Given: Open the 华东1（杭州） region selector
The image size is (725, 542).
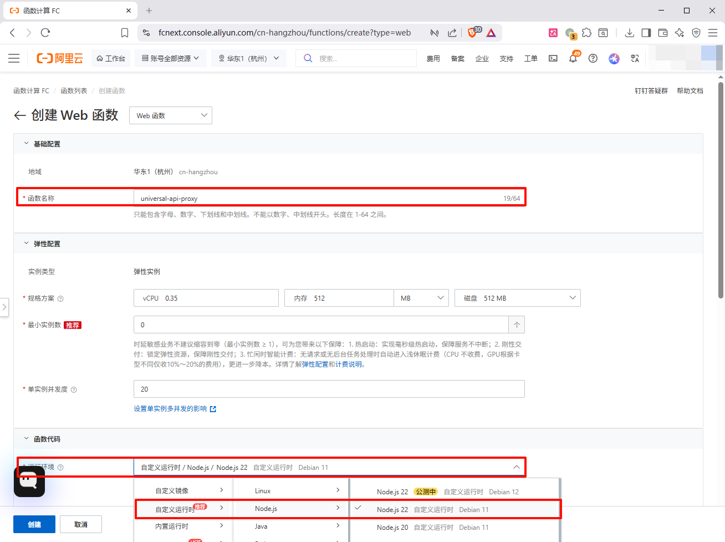Looking at the screenshot, I should pyautogui.click(x=248, y=58).
